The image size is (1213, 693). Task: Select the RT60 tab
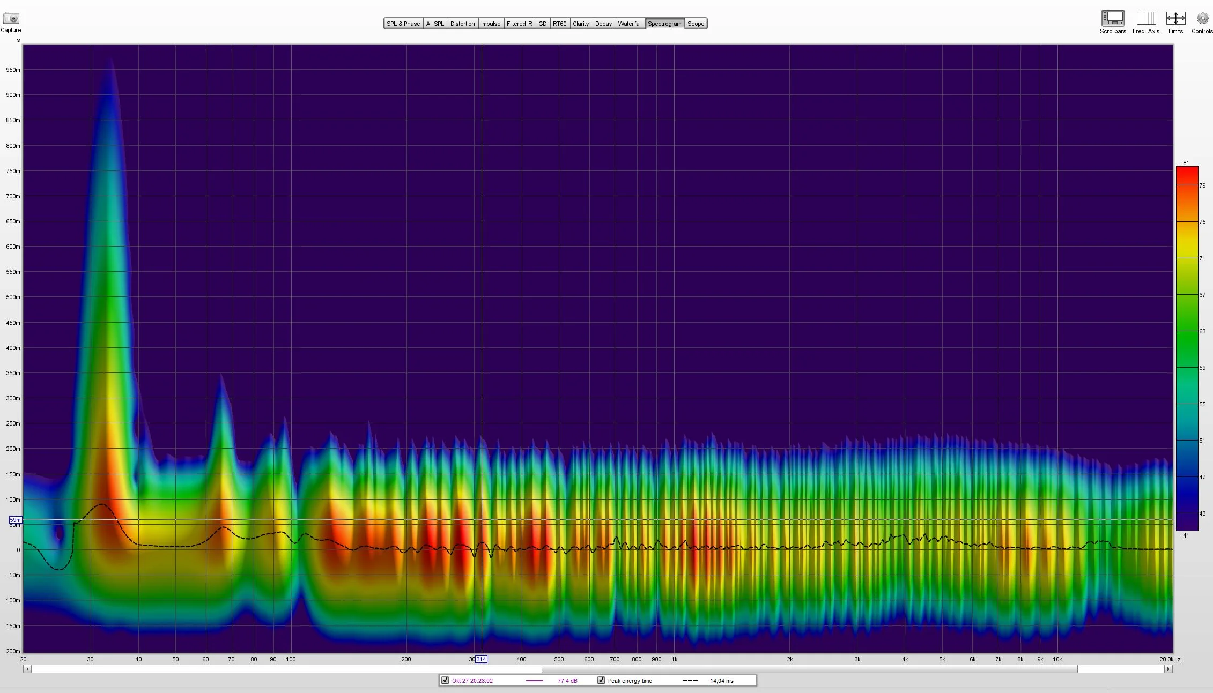[x=559, y=24]
